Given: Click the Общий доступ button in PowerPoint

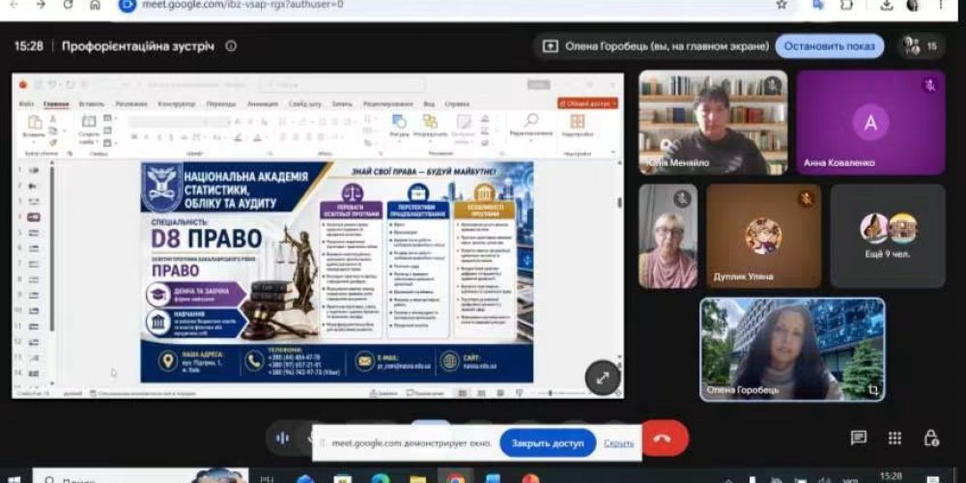Looking at the screenshot, I should [587, 103].
